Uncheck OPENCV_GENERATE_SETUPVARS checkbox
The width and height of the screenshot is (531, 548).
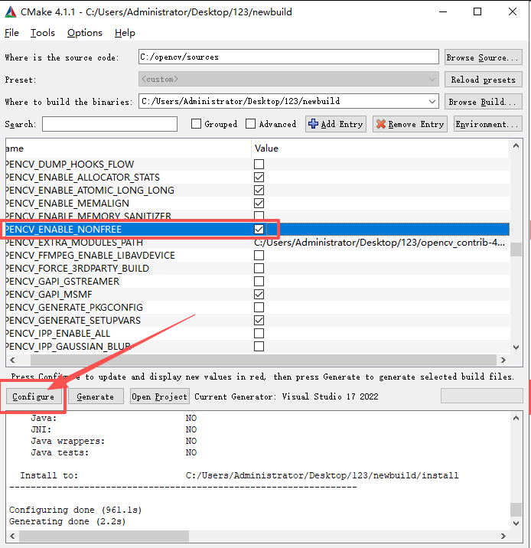pyautogui.click(x=259, y=320)
